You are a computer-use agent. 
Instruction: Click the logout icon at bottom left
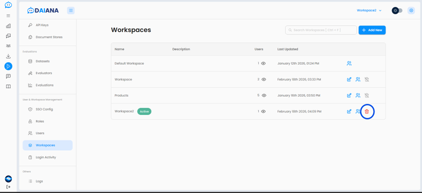tap(8, 187)
